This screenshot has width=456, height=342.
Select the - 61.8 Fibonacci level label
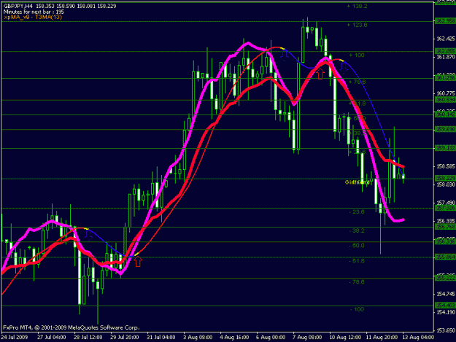pos(357,261)
